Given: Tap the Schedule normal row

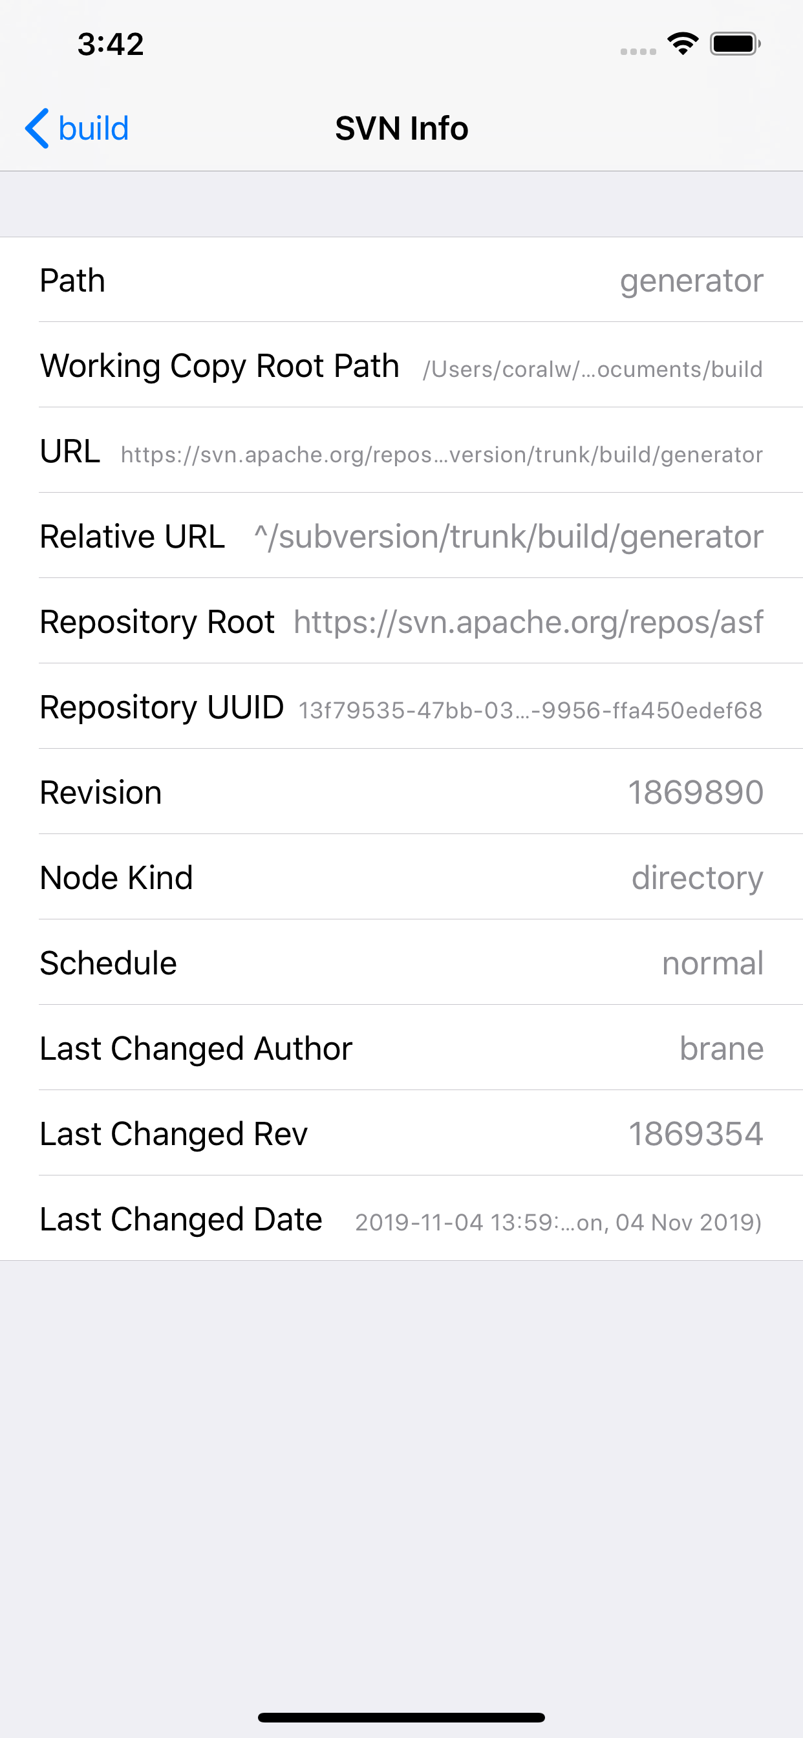Looking at the screenshot, I should [x=401, y=963].
